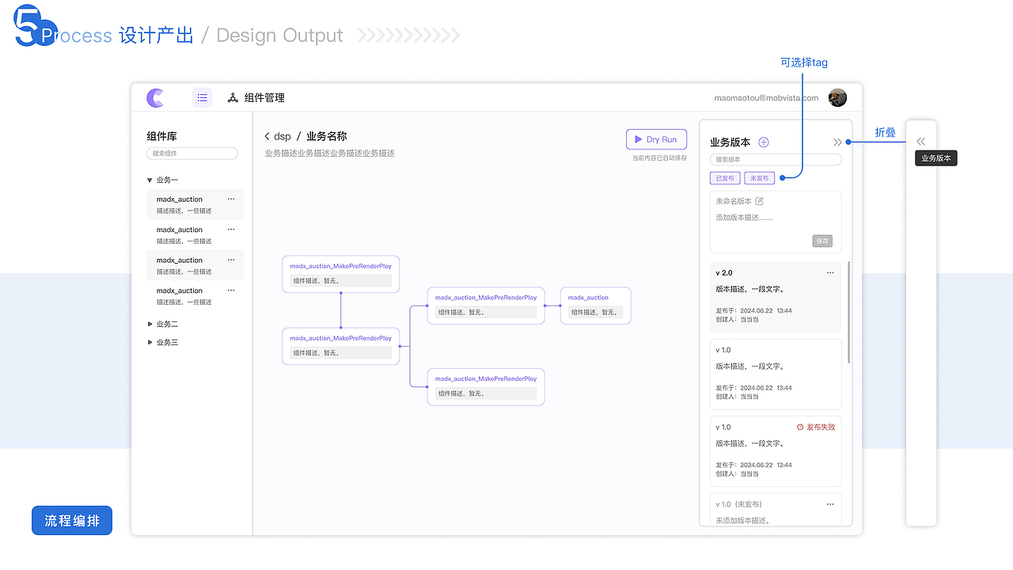The width and height of the screenshot is (1013, 570).
Task: Click the Dry Run button
Action: (x=656, y=139)
